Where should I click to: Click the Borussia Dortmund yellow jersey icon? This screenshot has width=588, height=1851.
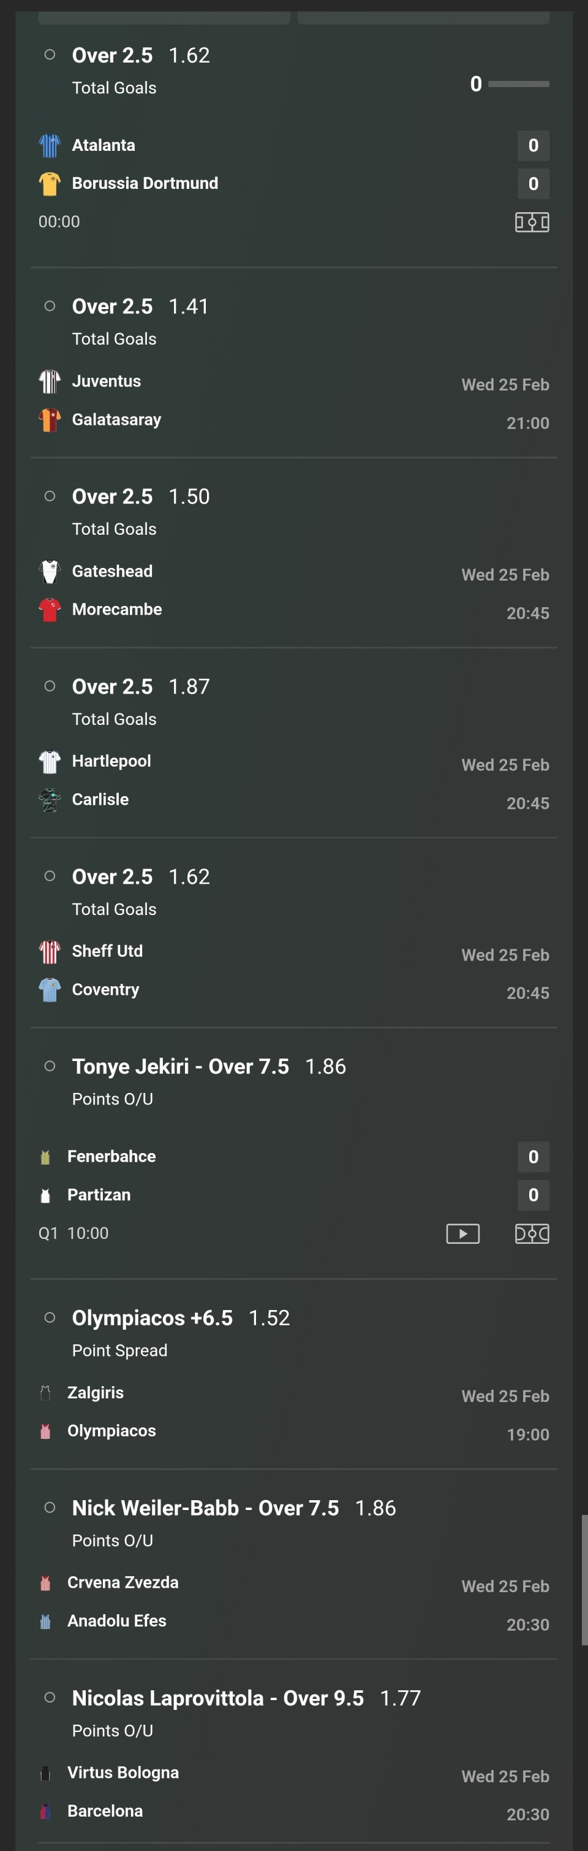click(x=50, y=183)
